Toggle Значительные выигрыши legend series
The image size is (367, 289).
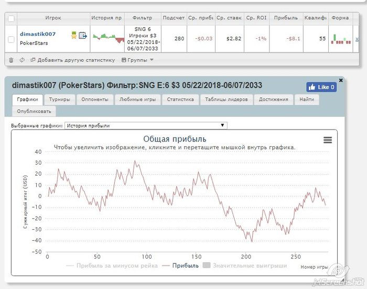coord(245,265)
